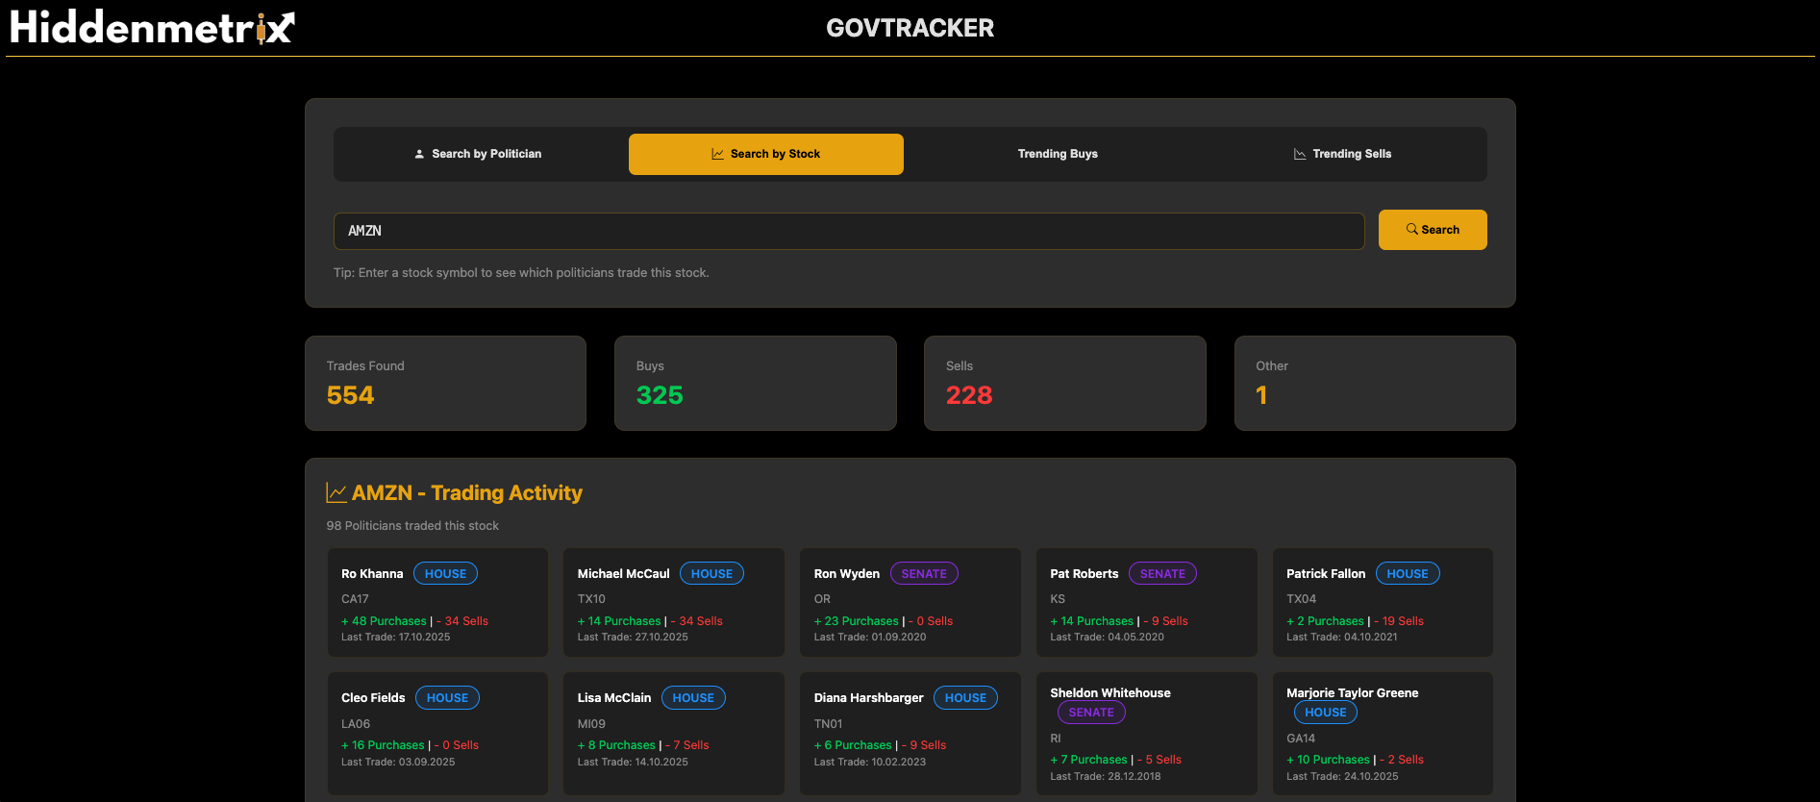The width and height of the screenshot is (1820, 802).
Task: Click the SENATE badge next to Ron Wyden
Action: point(924,574)
